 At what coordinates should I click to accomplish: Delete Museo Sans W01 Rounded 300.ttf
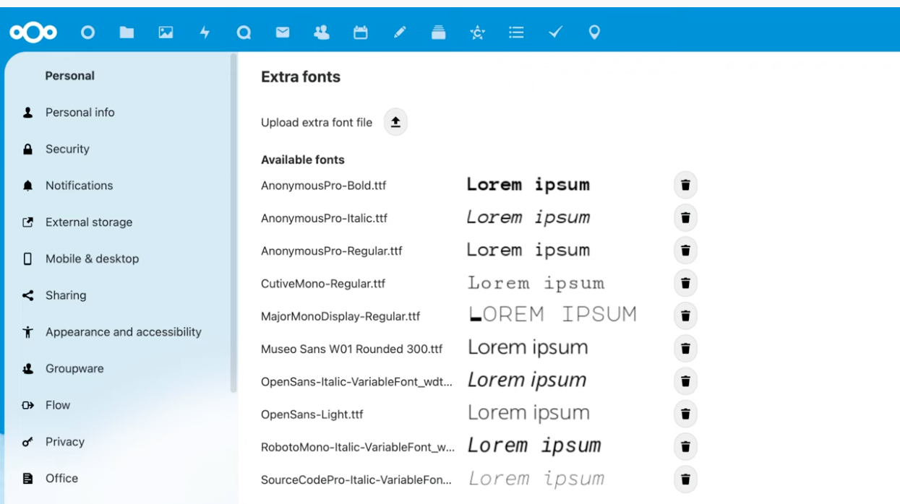coord(685,349)
